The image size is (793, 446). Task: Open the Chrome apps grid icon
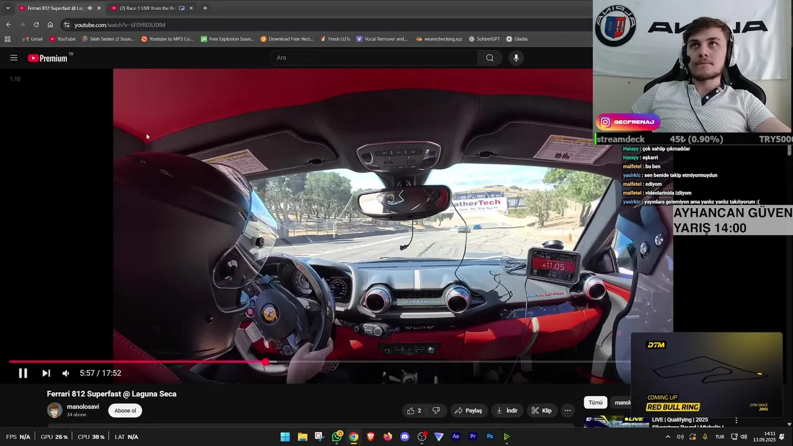click(x=7, y=38)
